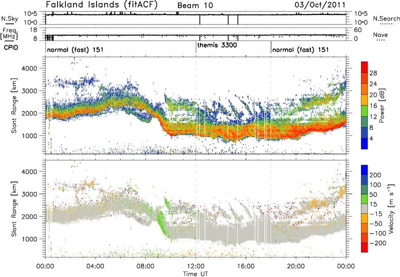400x277 pixels.
Task: Click the '28' tick on power colorbar
Action: (373, 73)
